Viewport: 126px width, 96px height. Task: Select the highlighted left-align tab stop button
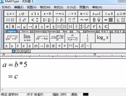(x=14, y=51)
